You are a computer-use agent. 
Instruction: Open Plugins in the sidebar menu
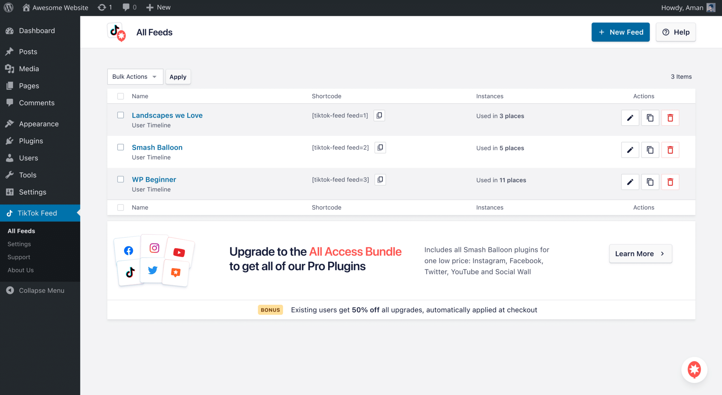31,141
